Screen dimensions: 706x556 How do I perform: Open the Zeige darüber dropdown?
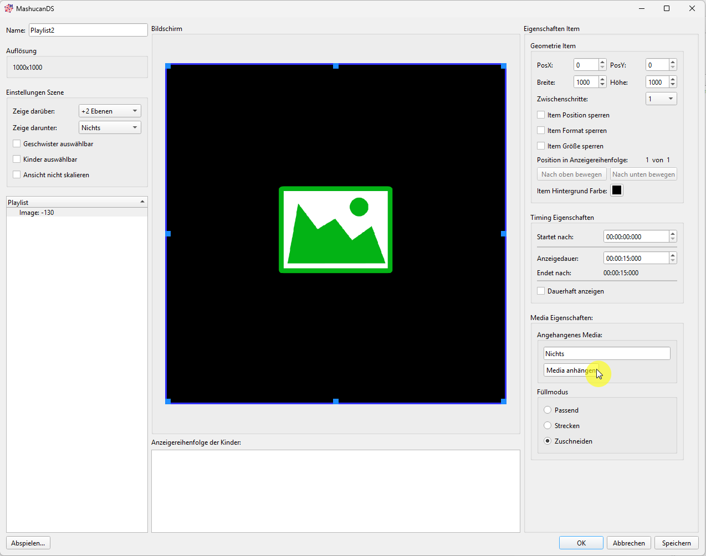(x=110, y=111)
